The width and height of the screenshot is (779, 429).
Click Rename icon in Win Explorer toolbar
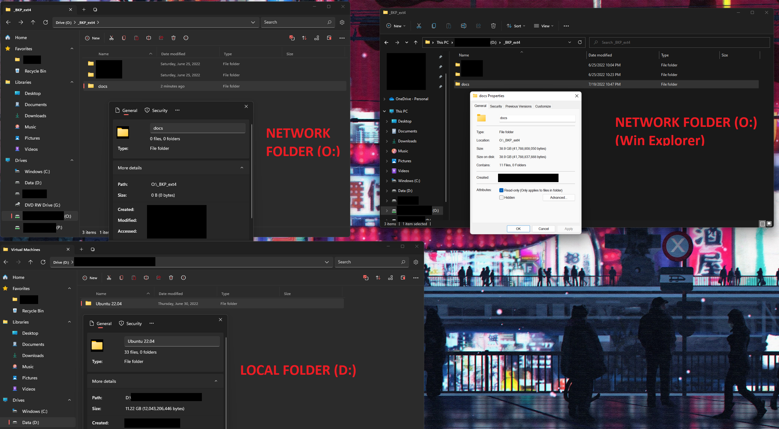coord(463,26)
